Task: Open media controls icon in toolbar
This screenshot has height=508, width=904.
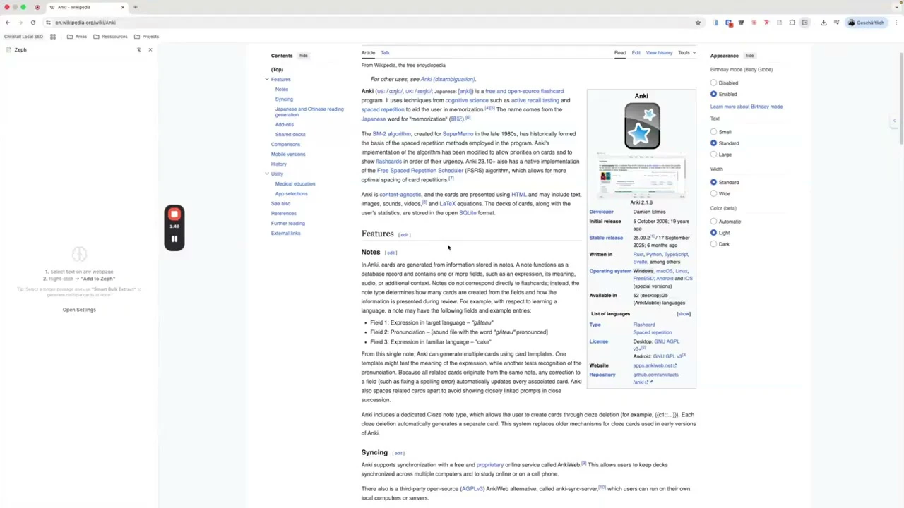Action: pos(836,23)
